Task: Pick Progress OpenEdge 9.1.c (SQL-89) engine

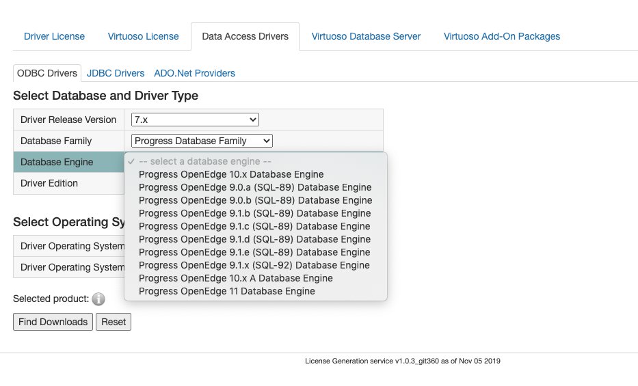Action: [256, 226]
